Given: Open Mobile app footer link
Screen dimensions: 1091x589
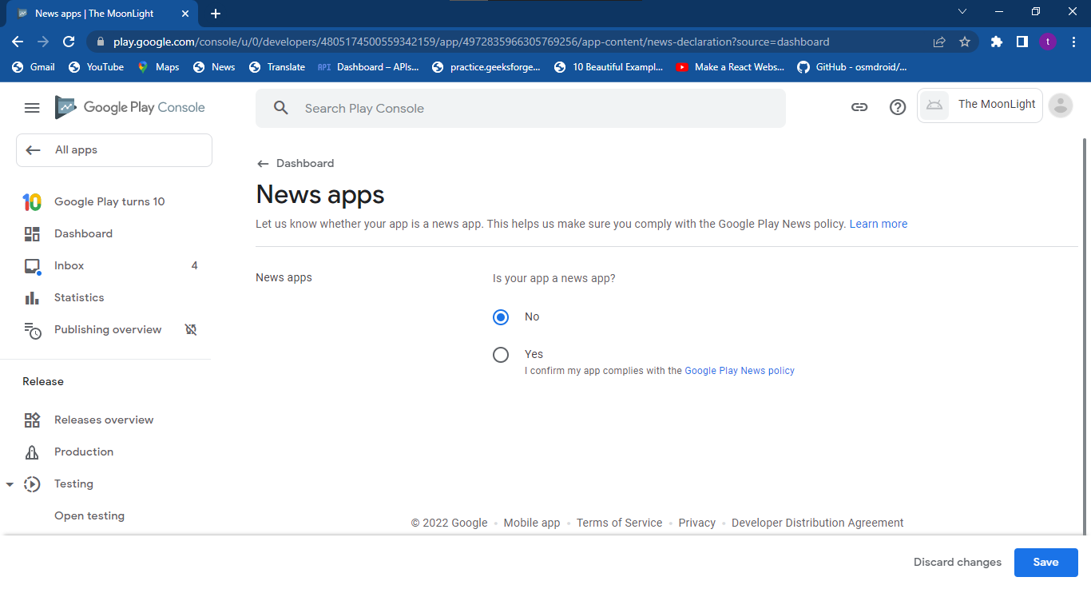Looking at the screenshot, I should (532, 523).
